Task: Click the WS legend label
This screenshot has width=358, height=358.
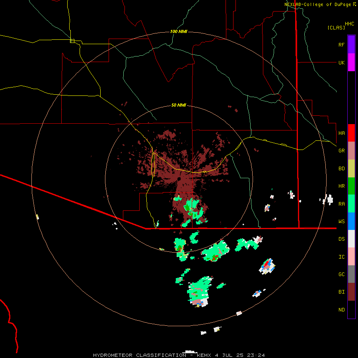Action: coord(341,222)
